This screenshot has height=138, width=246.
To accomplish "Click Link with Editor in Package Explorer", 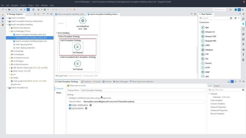I will pyautogui.click(x=38, y=14).
